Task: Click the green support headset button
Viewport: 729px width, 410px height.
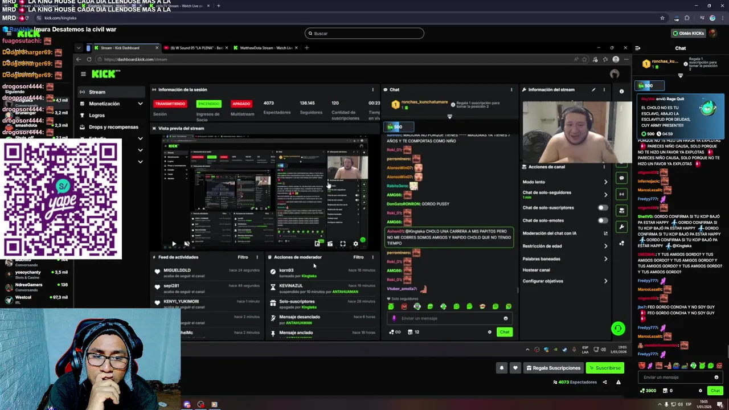Action: click(x=618, y=329)
